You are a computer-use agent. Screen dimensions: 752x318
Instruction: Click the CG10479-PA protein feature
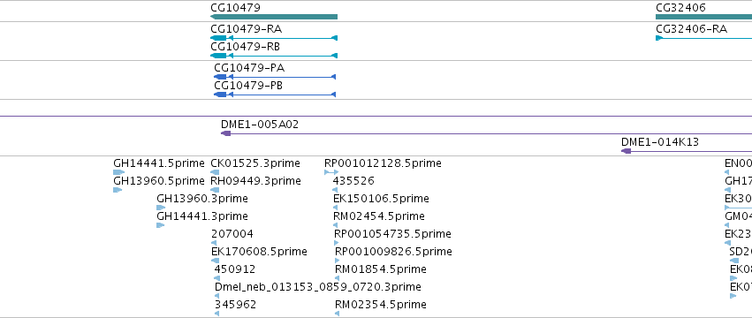pyautogui.click(x=275, y=77)
